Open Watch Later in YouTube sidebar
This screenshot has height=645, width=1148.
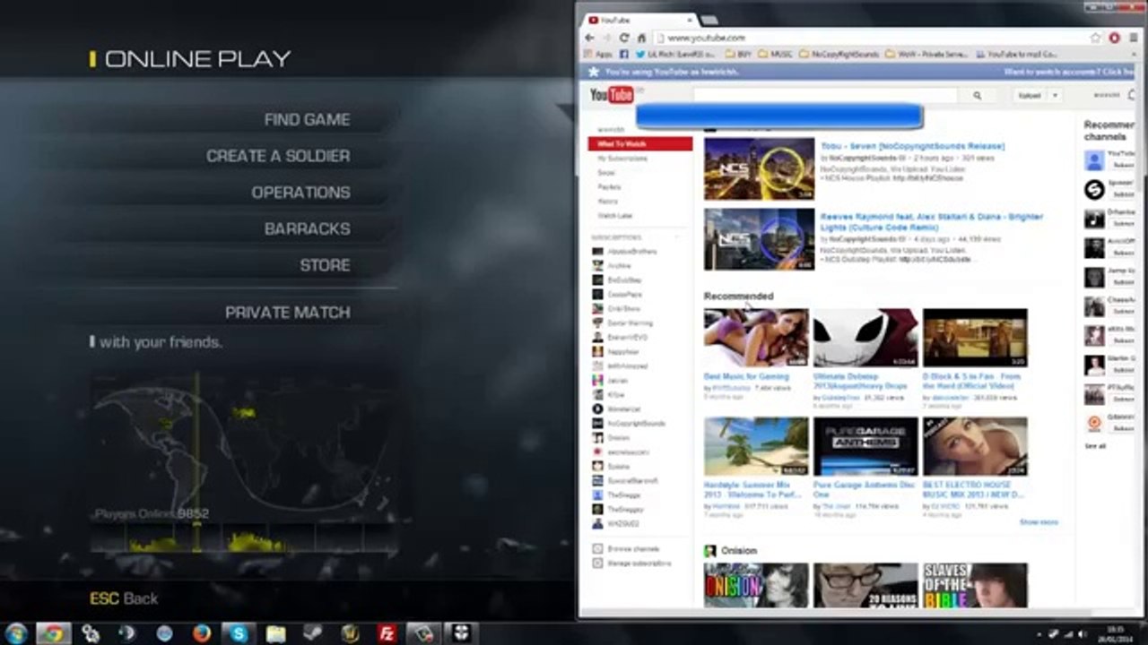pos(615,216)
